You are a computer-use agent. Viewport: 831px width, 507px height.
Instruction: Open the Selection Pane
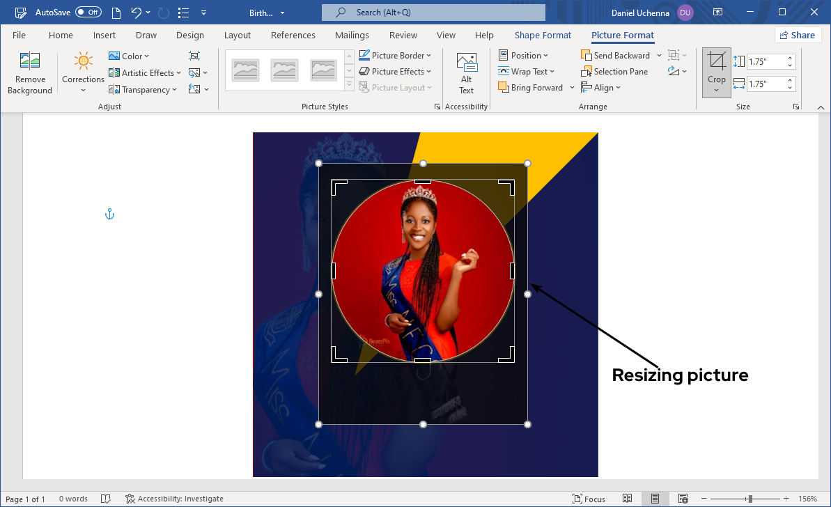tap(614, 72)
